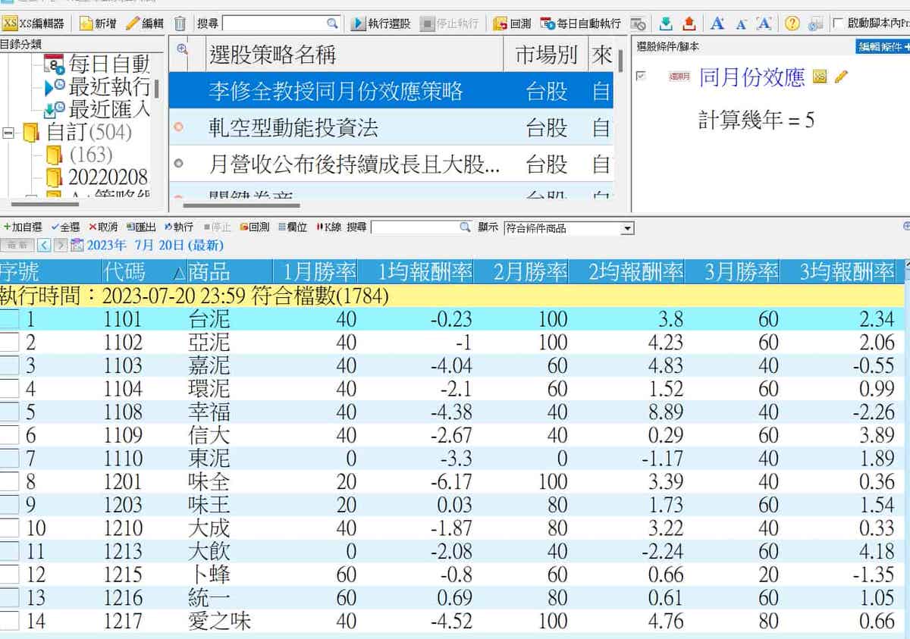Toggle the 同月份效應 condition checkbox
Screen dimensions: 910x639
click(642, 77)
